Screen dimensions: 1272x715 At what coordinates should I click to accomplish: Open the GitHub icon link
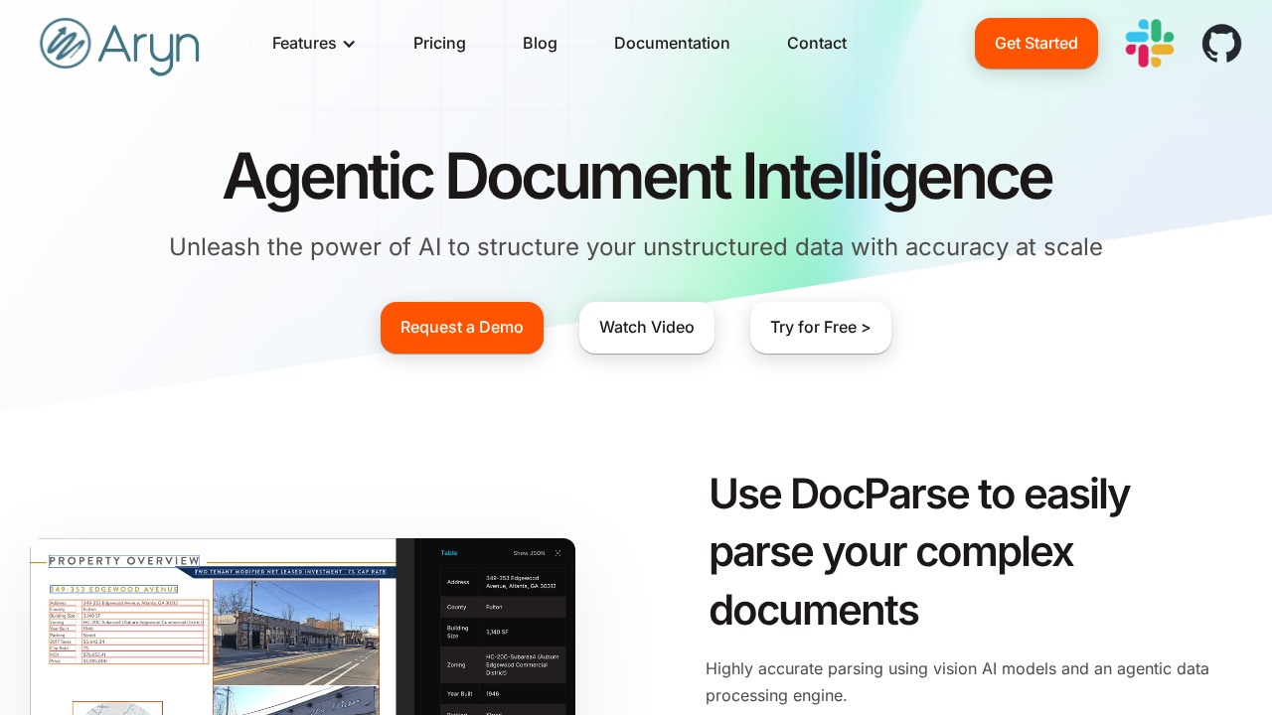(1221, 44)
